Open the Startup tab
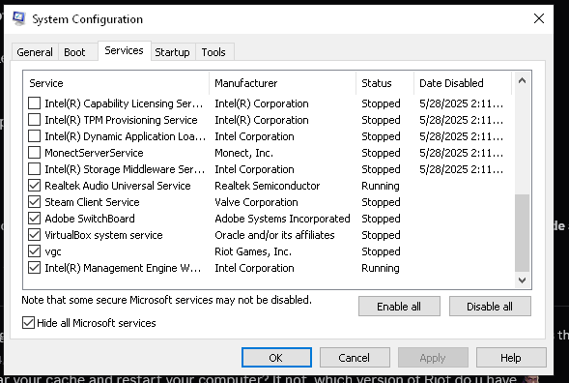Screen dimensions: 569x383 (172, 52)
